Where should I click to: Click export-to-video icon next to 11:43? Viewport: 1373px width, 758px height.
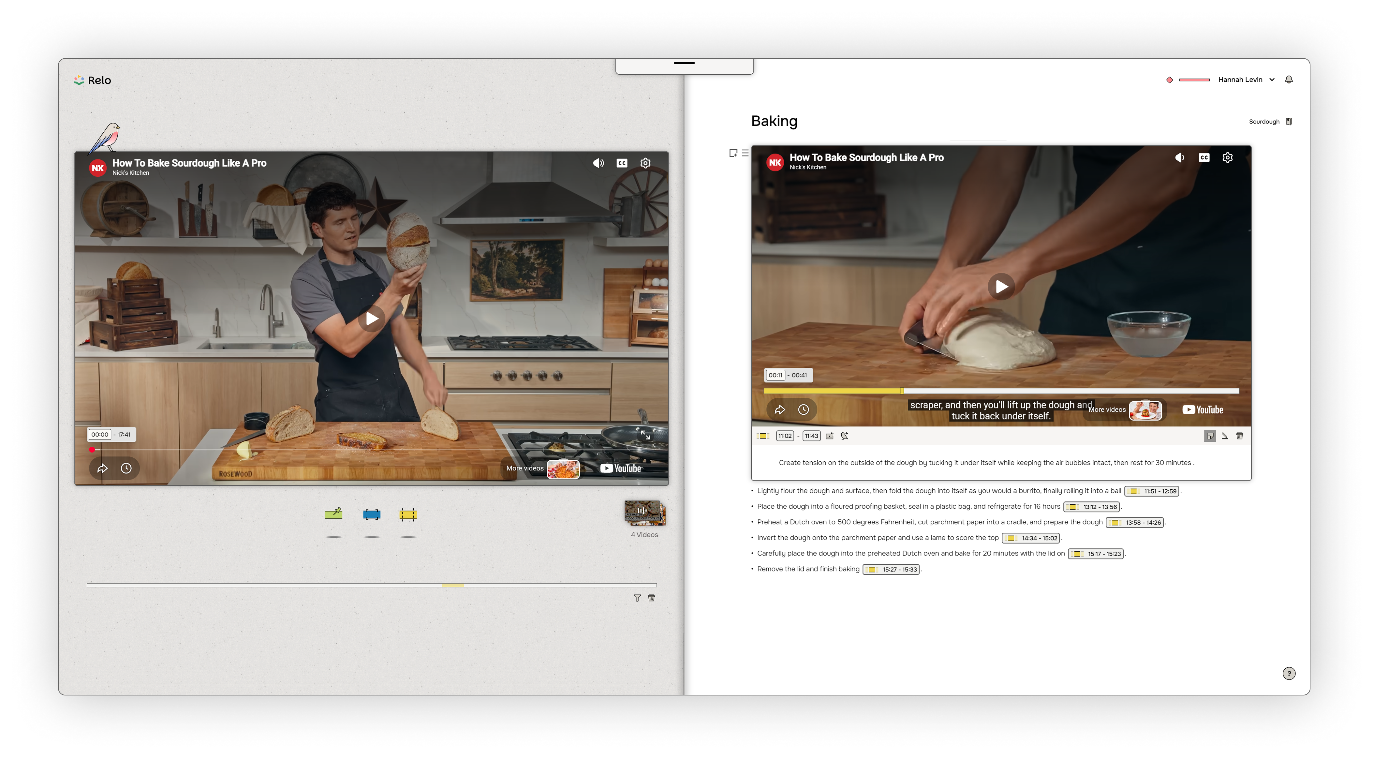[830, 436]
